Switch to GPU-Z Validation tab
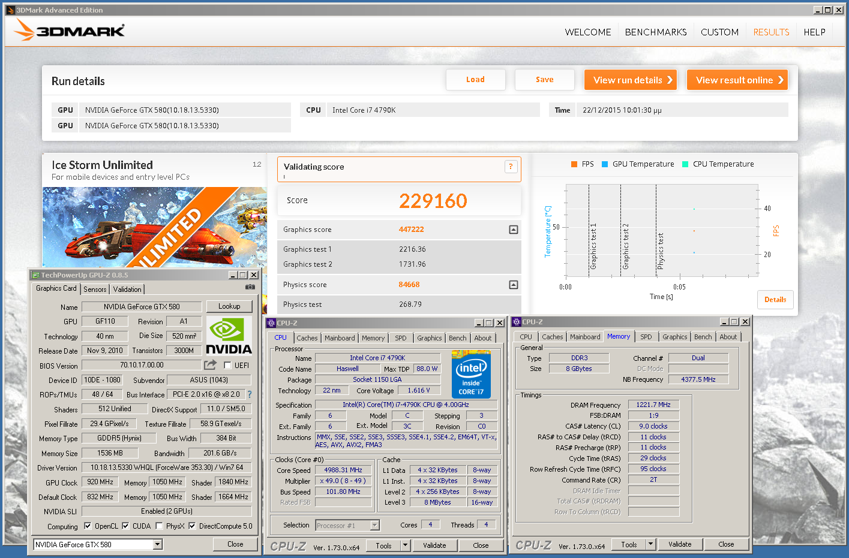Image resolution: width=849 pixels, height=558 pixels. (127, 289)
